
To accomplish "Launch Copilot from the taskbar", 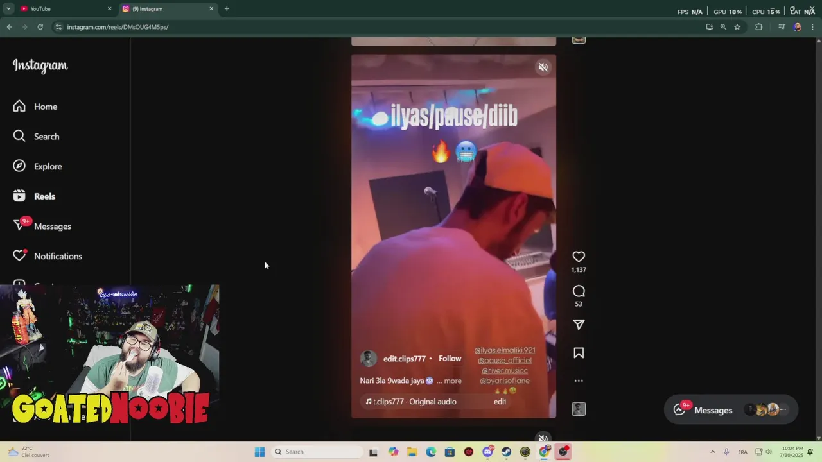I will (x=393, y=452).
